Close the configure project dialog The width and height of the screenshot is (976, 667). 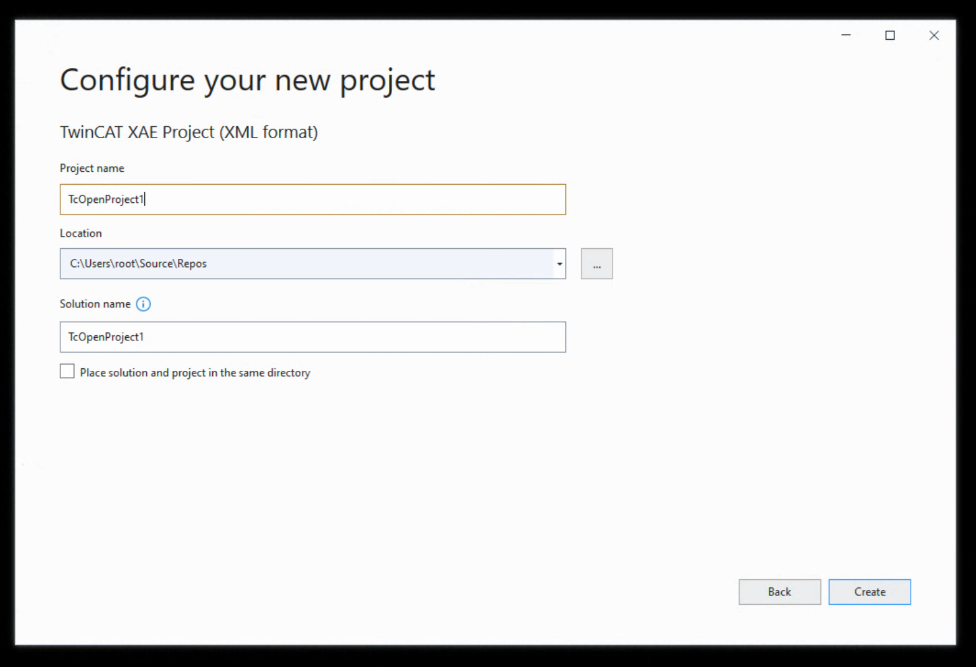934,35
